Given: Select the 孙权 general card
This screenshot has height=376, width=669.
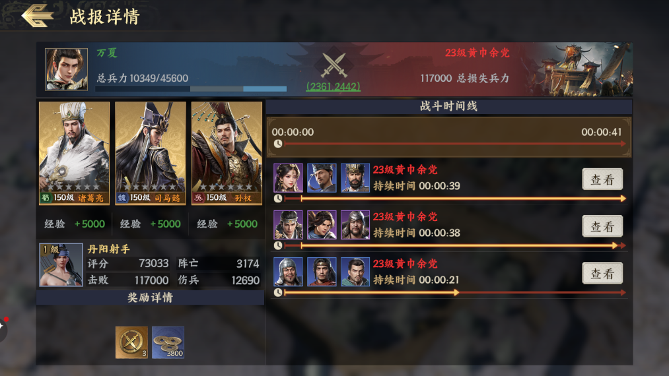Looking at the screenshot, I should (x=227, y=153).
